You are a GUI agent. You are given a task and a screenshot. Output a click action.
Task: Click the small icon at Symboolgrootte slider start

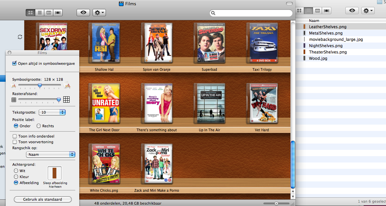13,85
